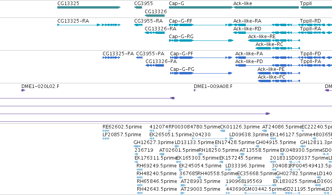Viewport: 332px width, 195px height.
Task: Select EST EK176311.5prime
Action: pyautogui.click(x=136, y=162)
